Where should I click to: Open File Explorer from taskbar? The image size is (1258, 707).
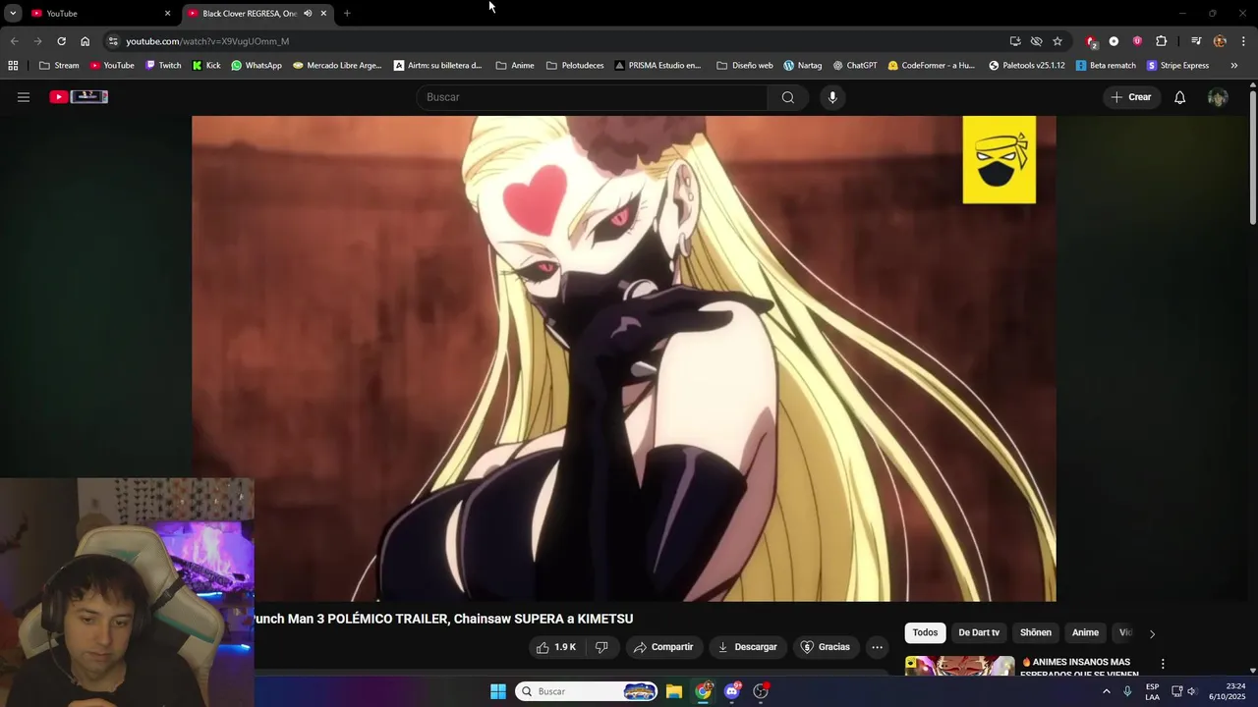pos(674,691)
